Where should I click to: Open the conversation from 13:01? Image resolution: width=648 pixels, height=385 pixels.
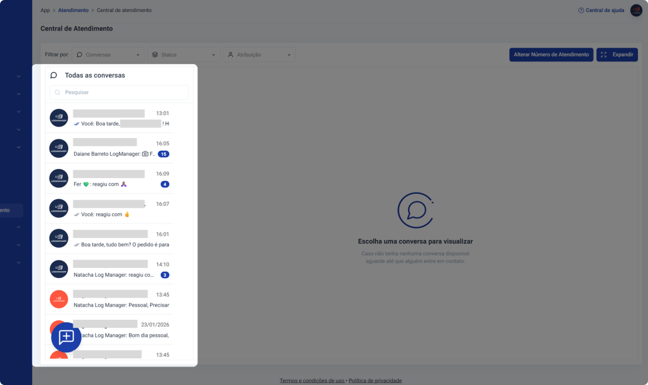pos(119,118)
